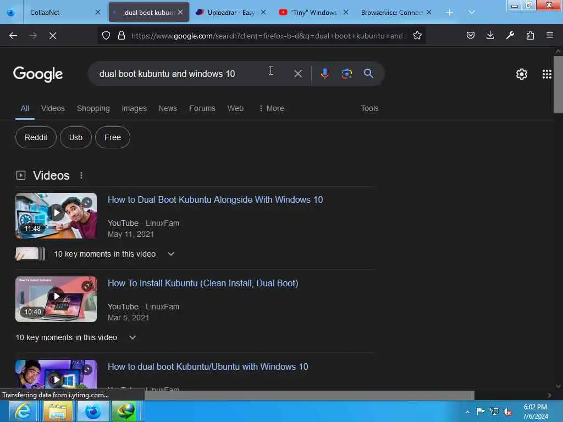View site security padlock info
Viewport: 563px width, 422px height.
click(122, 35)
